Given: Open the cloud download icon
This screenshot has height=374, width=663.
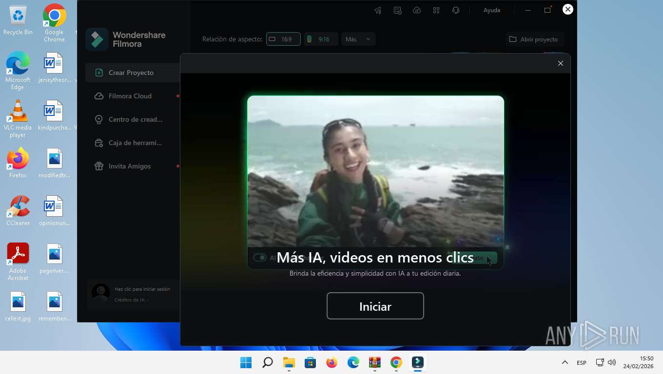Looking at the screenshot, I should click(x=417, y=10).
